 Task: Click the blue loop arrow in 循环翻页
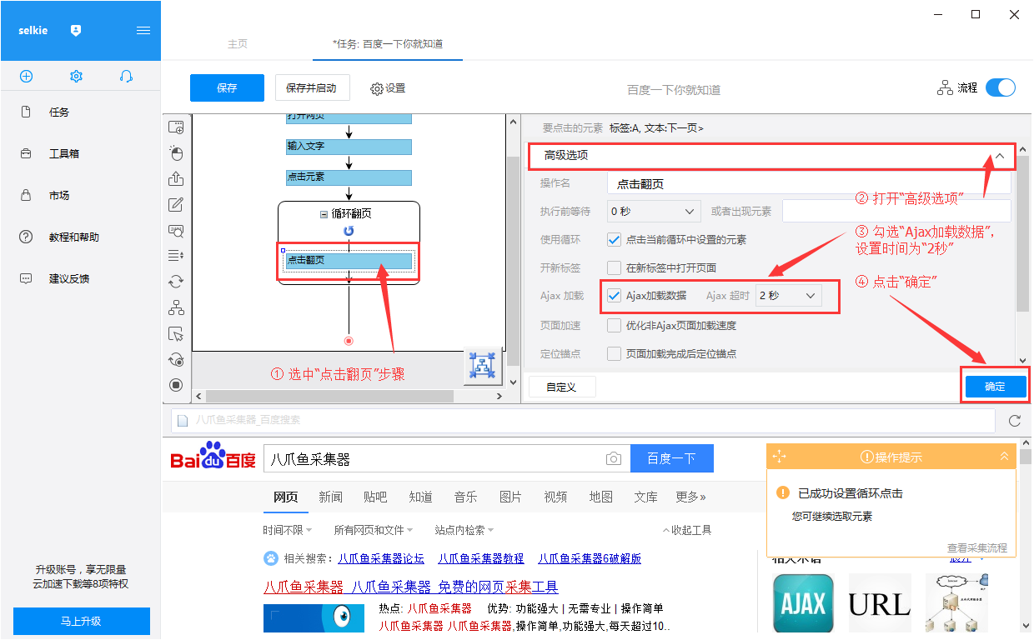(x=349, y=231)
